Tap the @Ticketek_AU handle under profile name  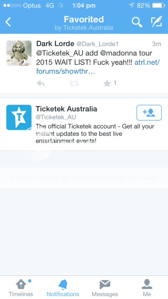click(x=56, y=117)
